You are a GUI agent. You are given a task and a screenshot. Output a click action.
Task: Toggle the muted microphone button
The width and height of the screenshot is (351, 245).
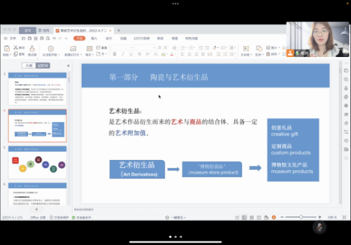point(319,227)
